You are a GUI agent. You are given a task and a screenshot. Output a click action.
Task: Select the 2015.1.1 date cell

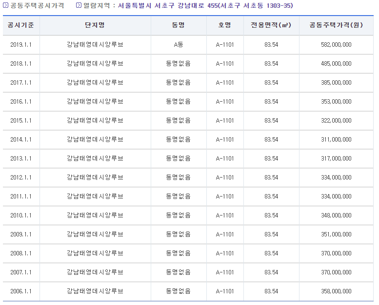tap(21, 121)
